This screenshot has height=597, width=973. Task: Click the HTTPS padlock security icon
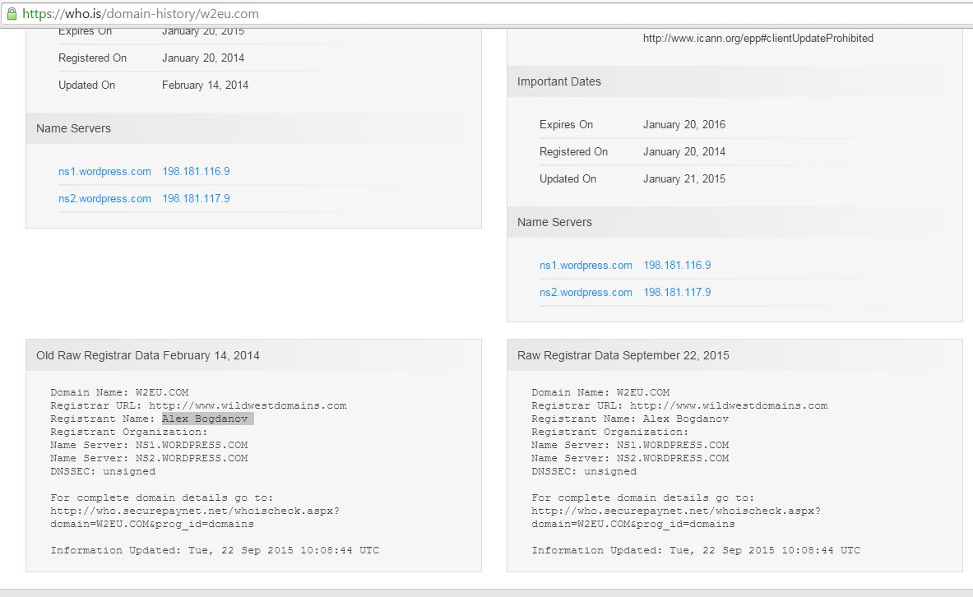tap(12, 13)
